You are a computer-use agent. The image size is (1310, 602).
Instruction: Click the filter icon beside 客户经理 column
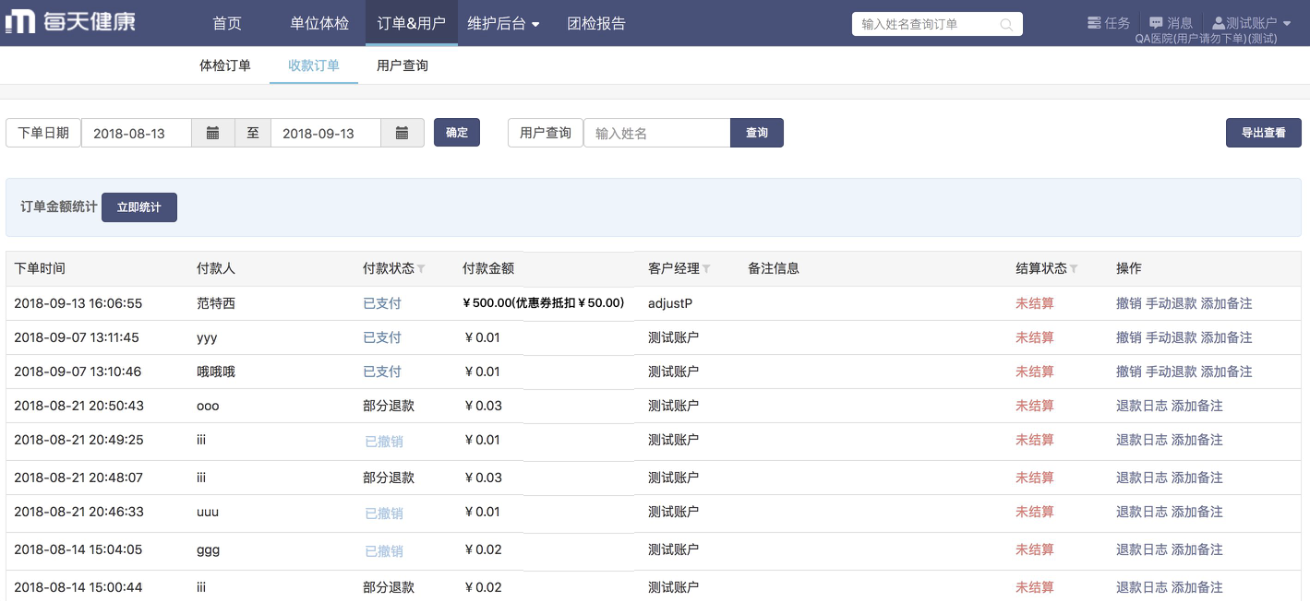pyautogui.click(x=706, y=269)
